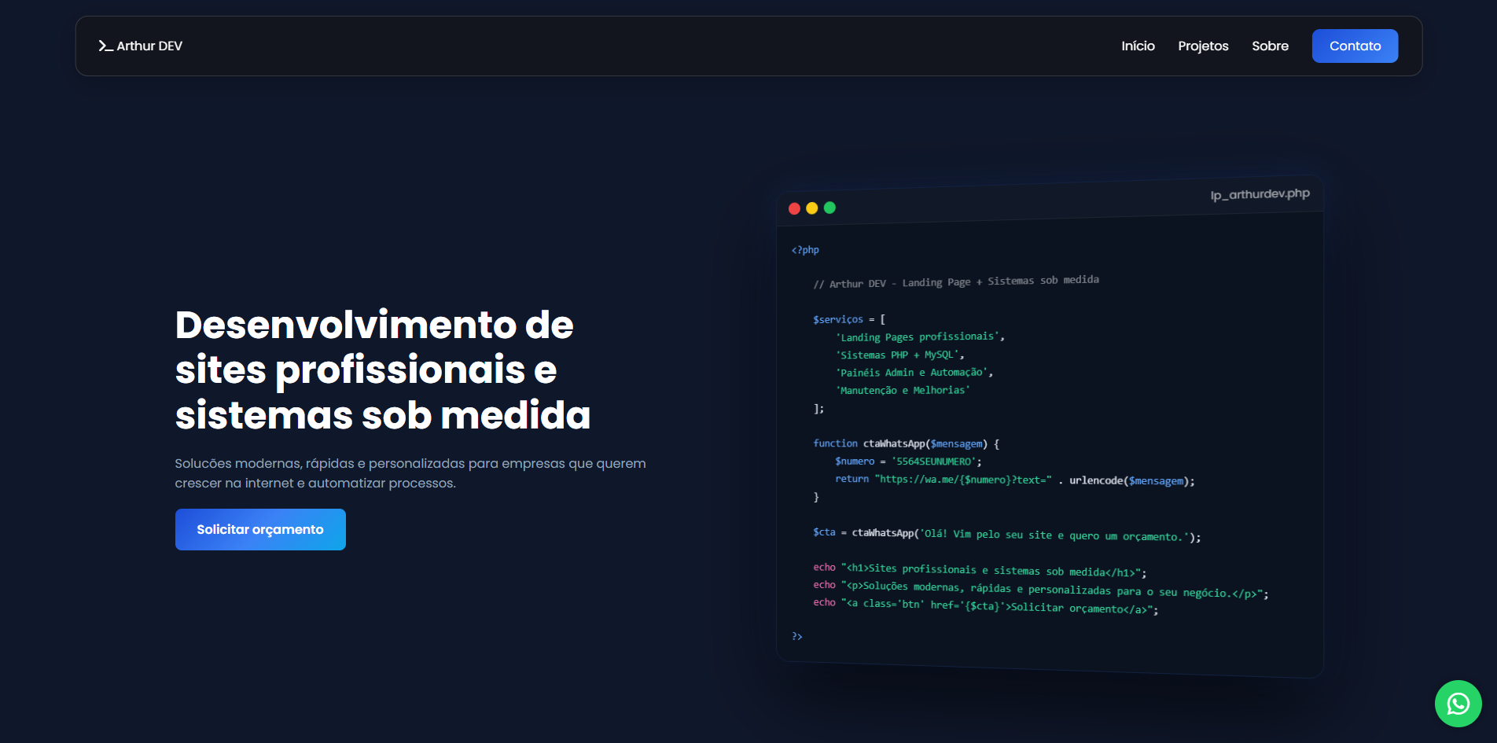Click the opening <?php tag in the code
The width and height of the screenshot is (1497, 743).
tap(805, 250)
